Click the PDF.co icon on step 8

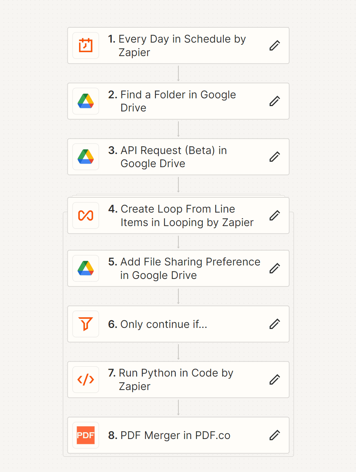pos(85,435)
